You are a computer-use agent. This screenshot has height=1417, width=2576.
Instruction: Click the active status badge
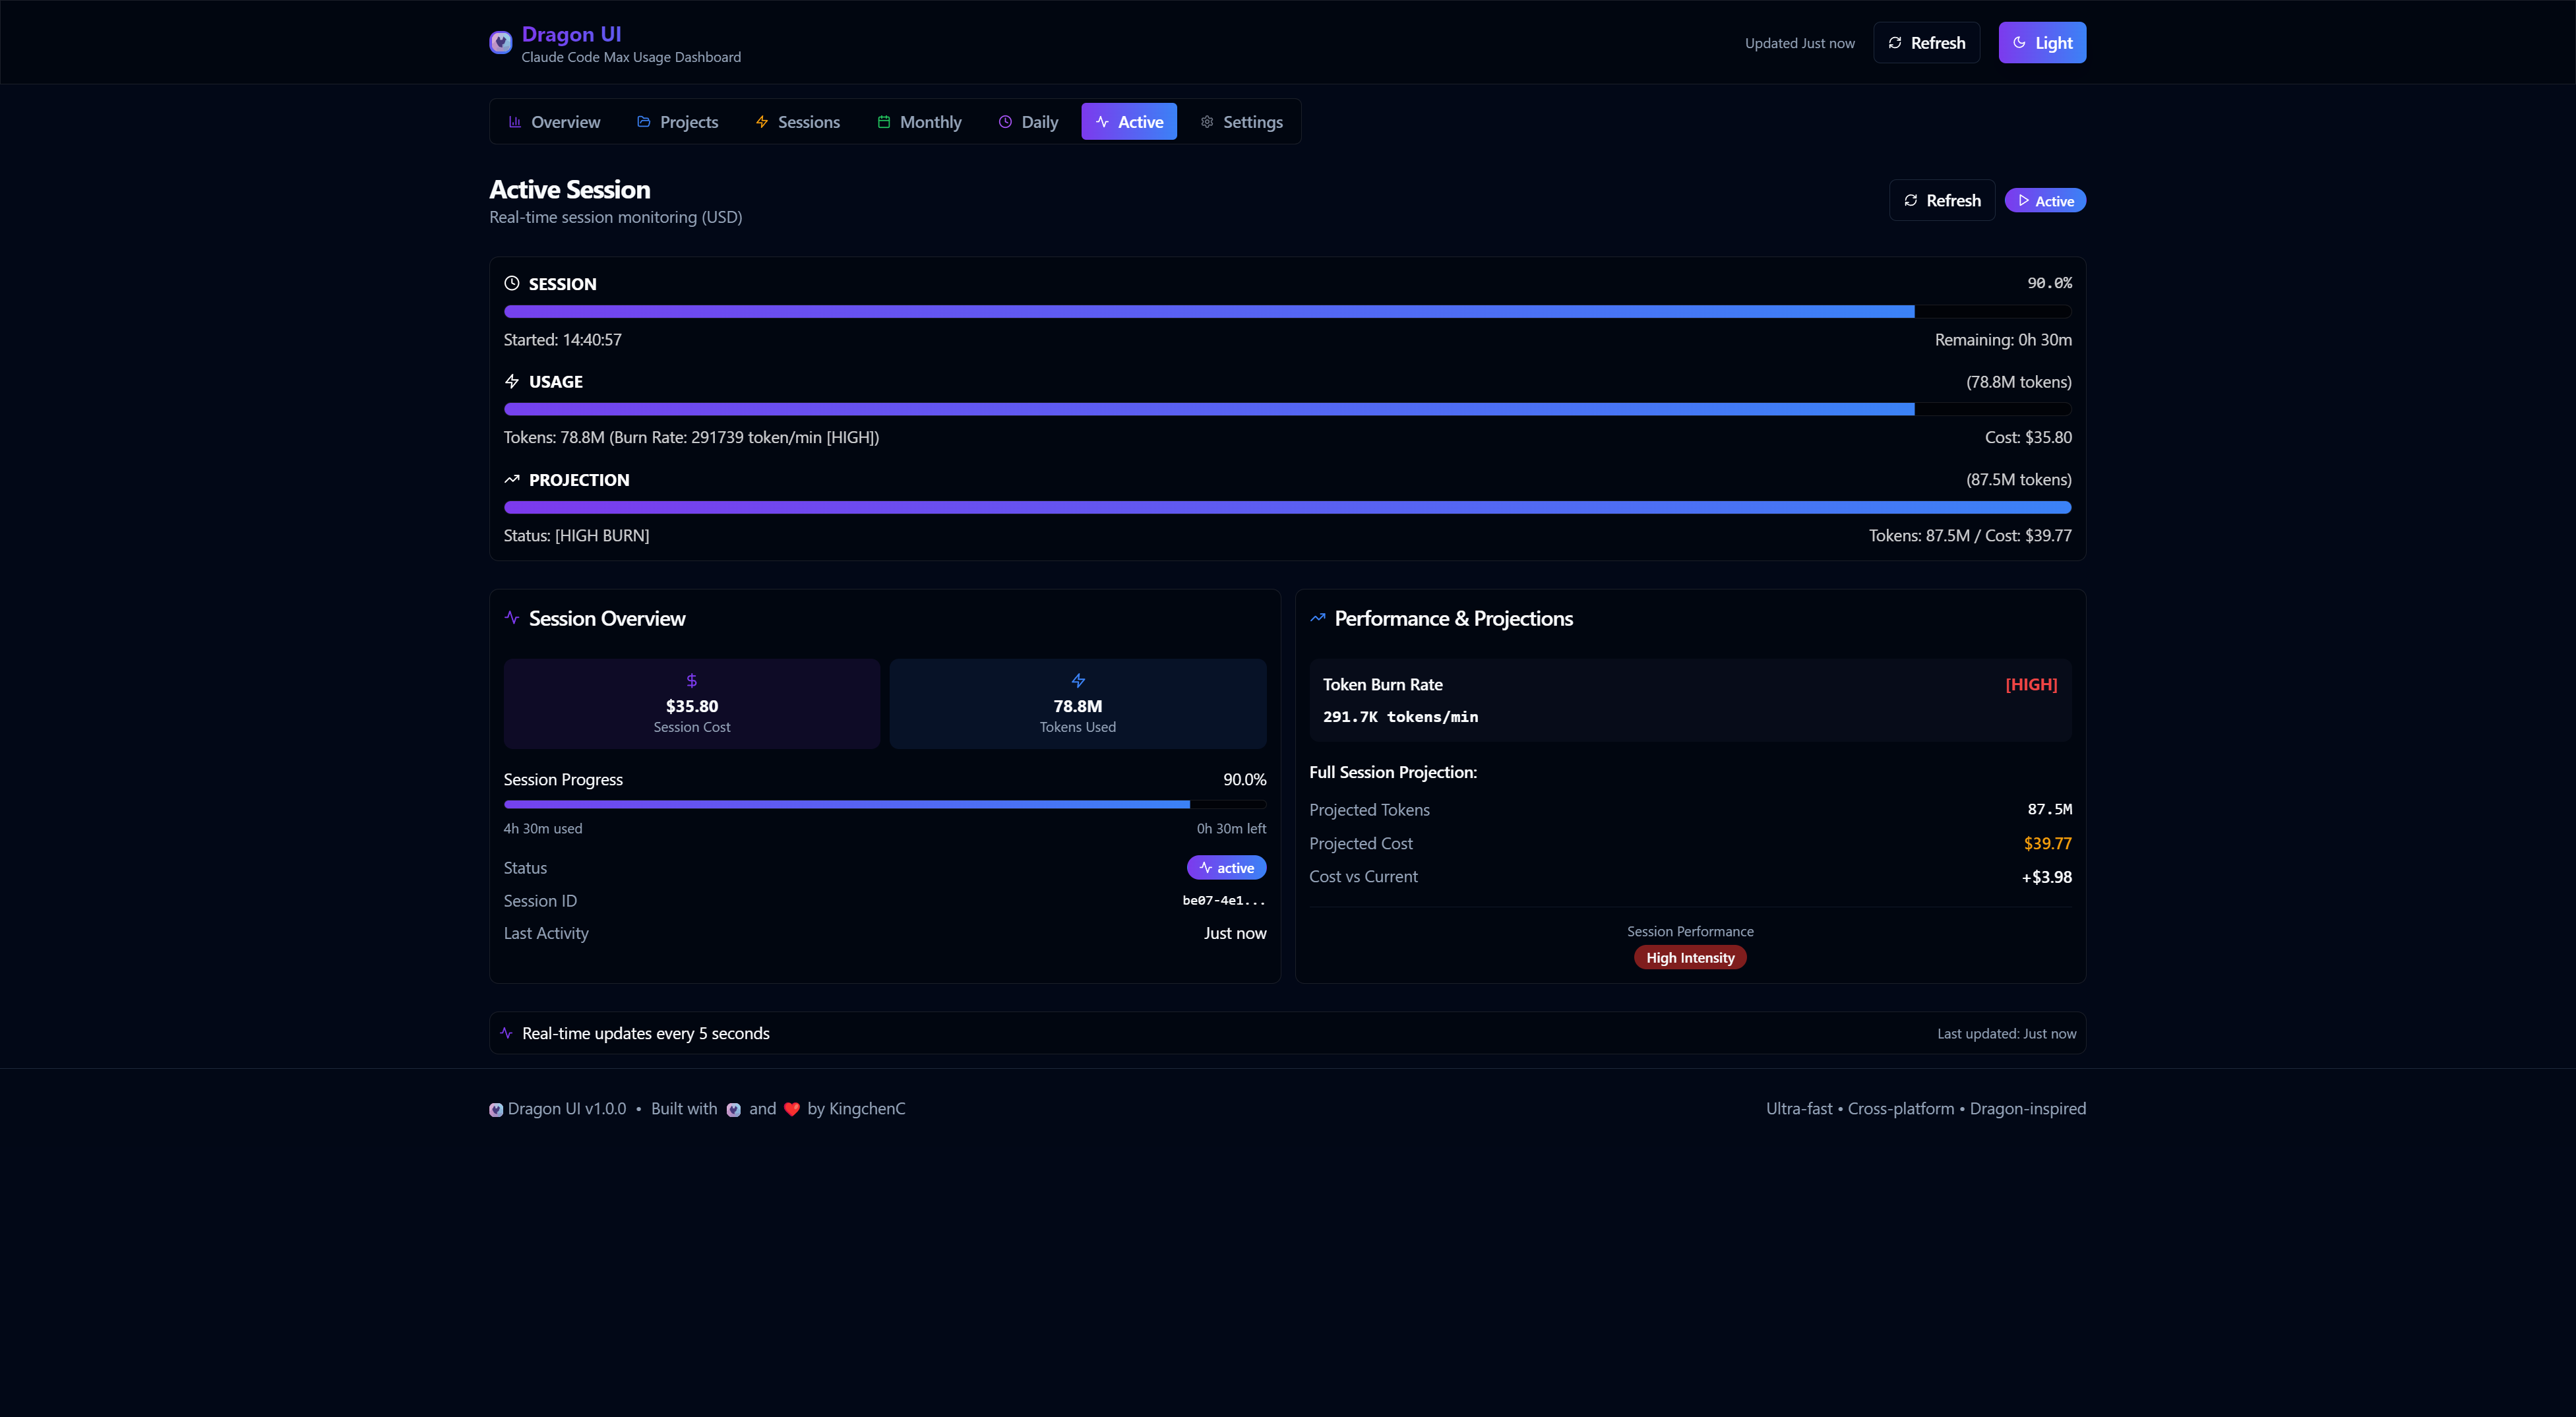click(1226, 868)
